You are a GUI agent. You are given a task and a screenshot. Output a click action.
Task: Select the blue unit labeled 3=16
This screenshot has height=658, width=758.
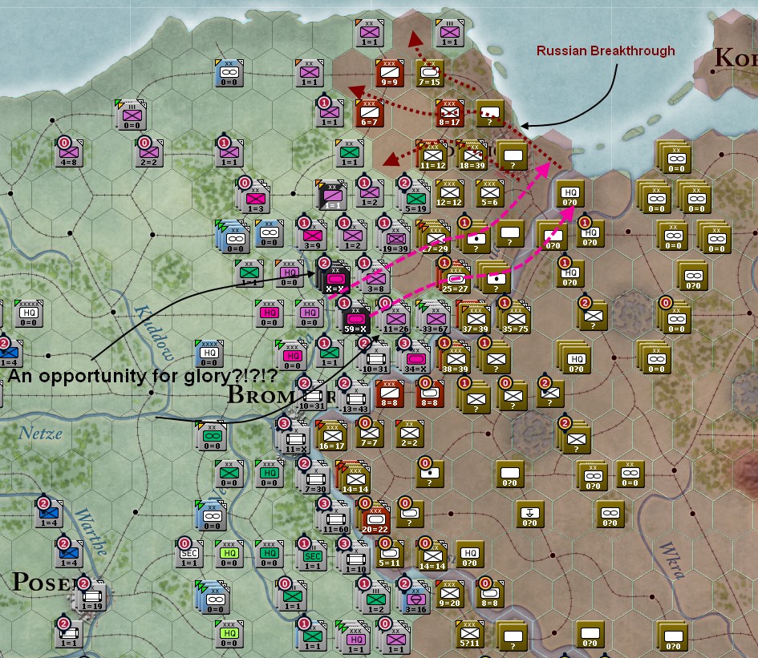click(x=415, y=599)
